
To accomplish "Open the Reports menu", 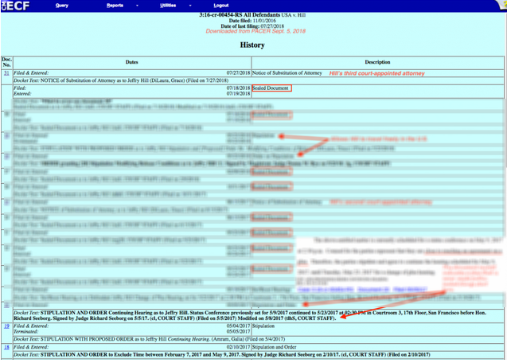I will [115, 6].
